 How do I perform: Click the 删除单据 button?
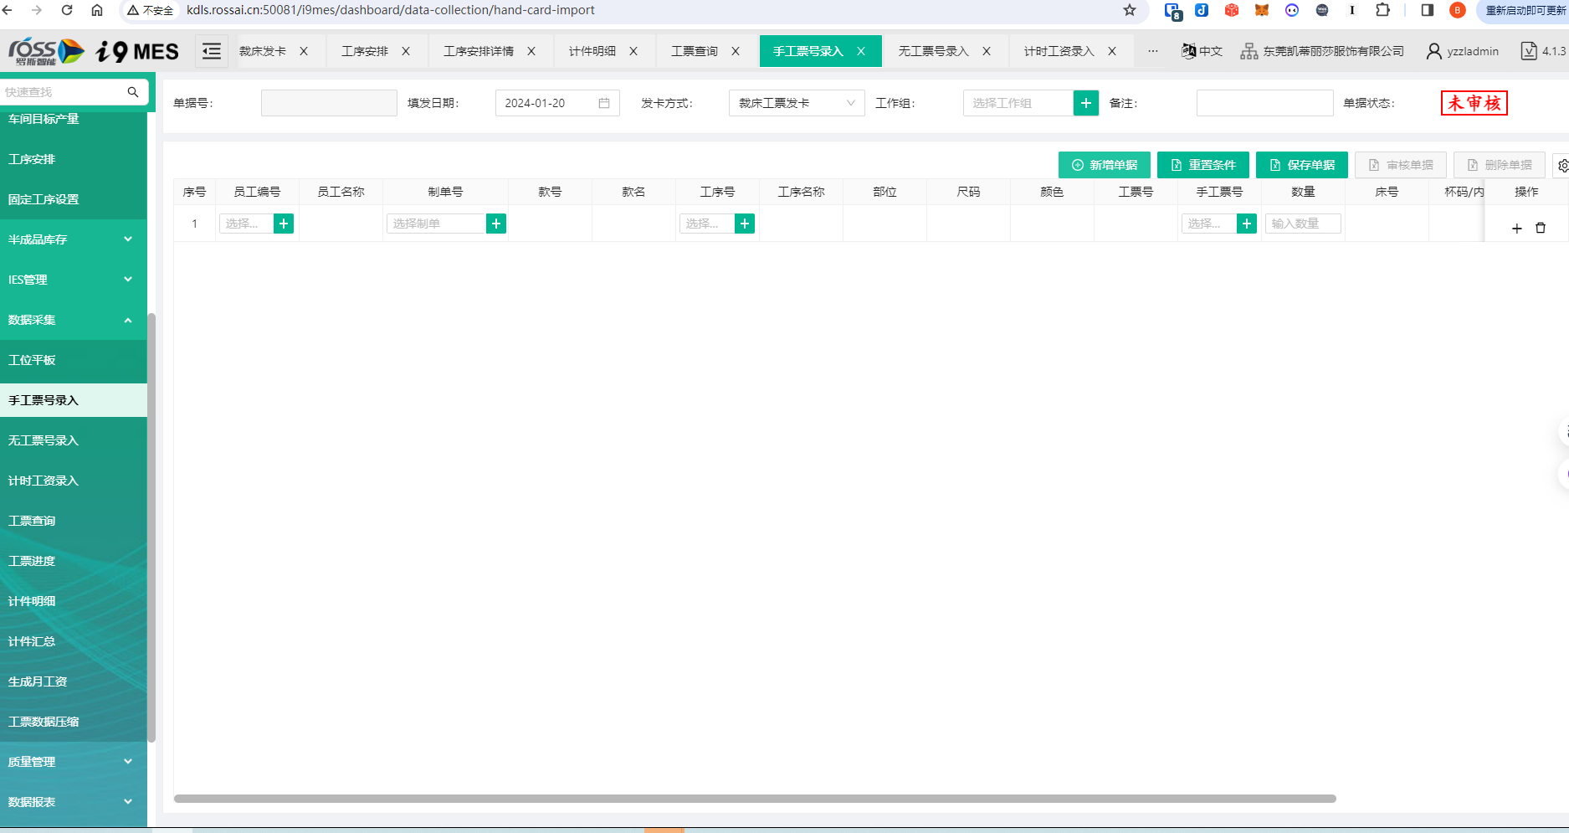click(1500, 165)
